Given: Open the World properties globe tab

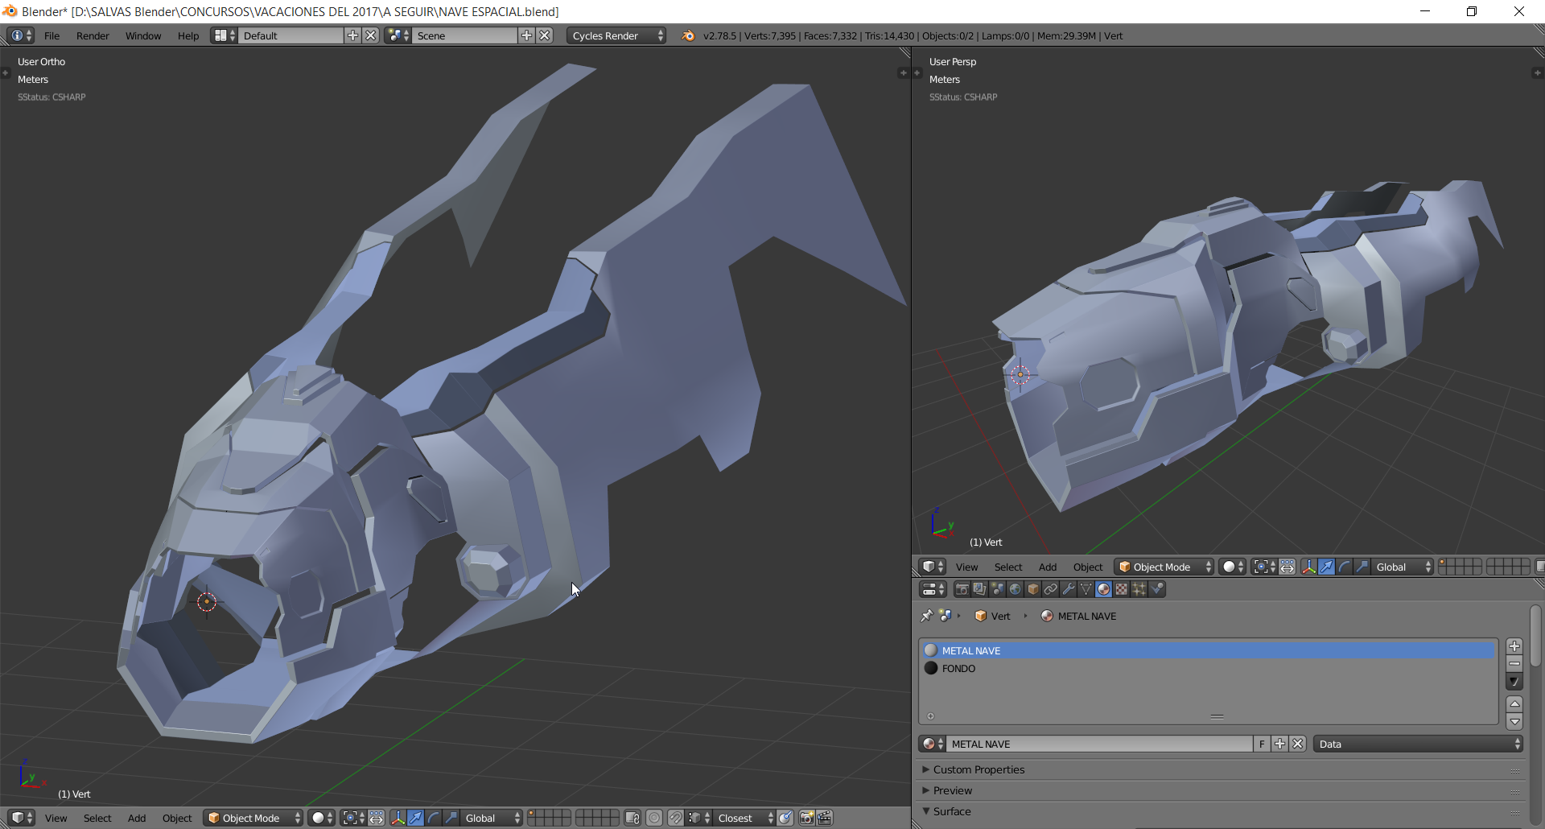Looking at the screenshot, I should (1016, 589).
